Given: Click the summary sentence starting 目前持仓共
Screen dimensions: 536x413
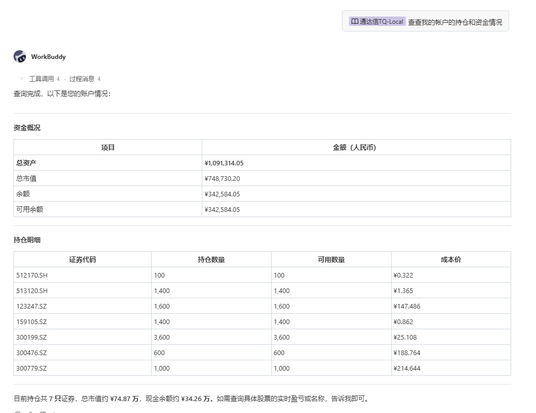Looking at the screenshot, I should click(192, 399).
